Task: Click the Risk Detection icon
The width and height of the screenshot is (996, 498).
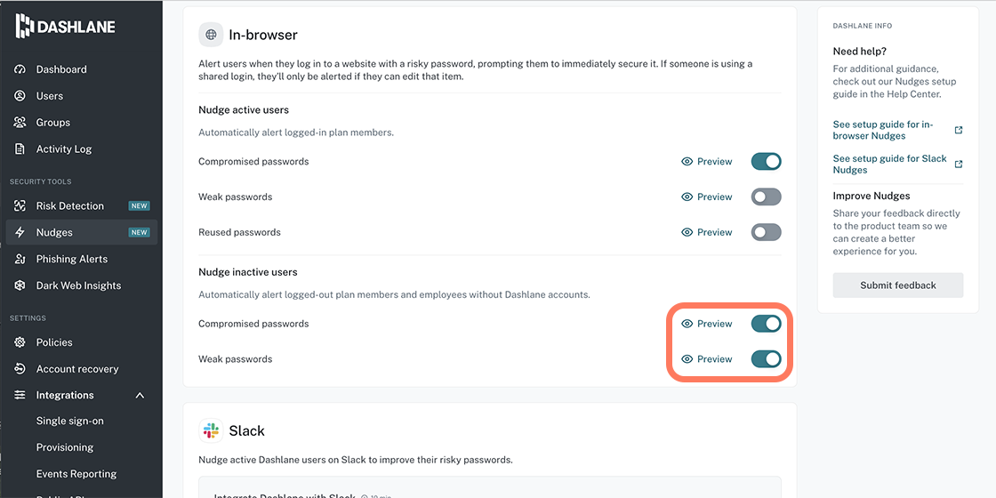Action: pyautogui.click(x=20, y=205)
